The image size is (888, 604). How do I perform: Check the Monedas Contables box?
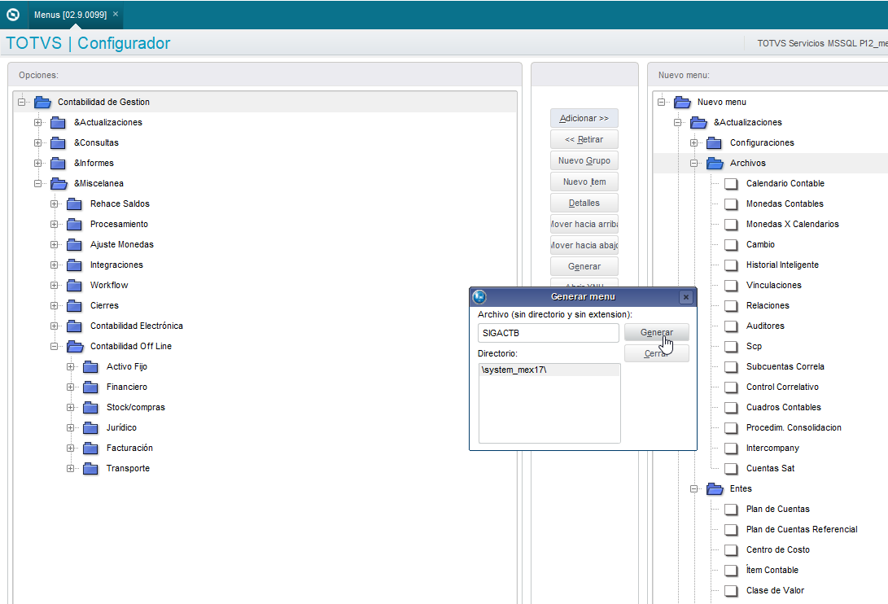[x=731, y=204]
